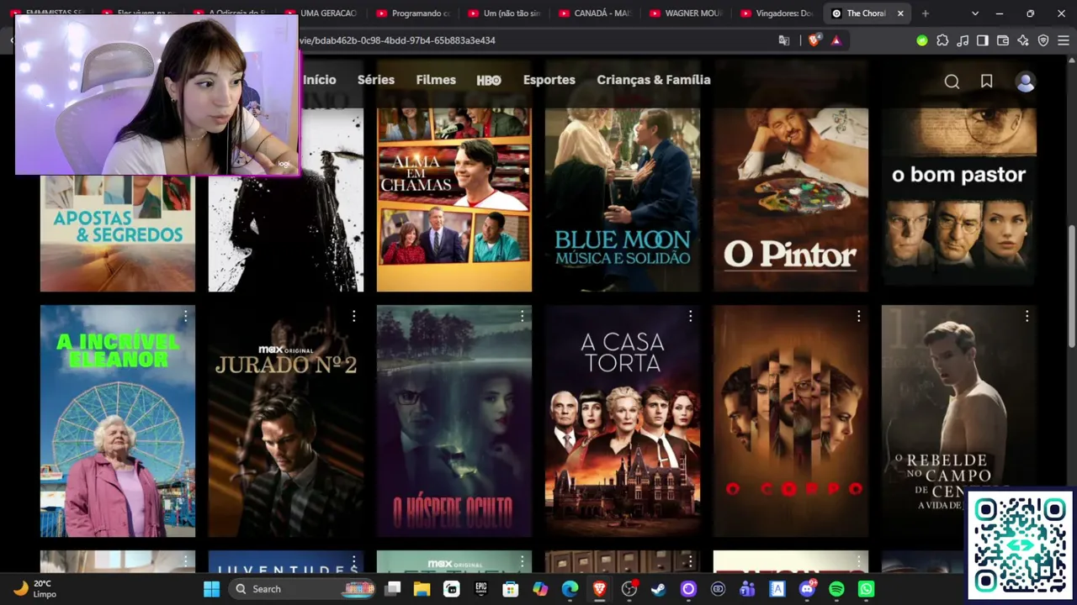1077x605 pixels.
Task: Open options menu for A Casa Torta
Action: pos(690,316)
